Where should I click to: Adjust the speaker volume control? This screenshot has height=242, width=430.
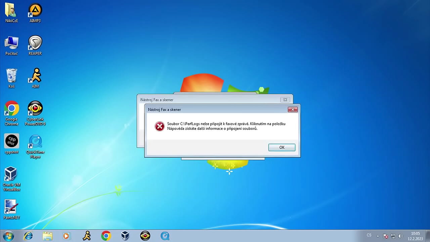click(x=401, y=236)
